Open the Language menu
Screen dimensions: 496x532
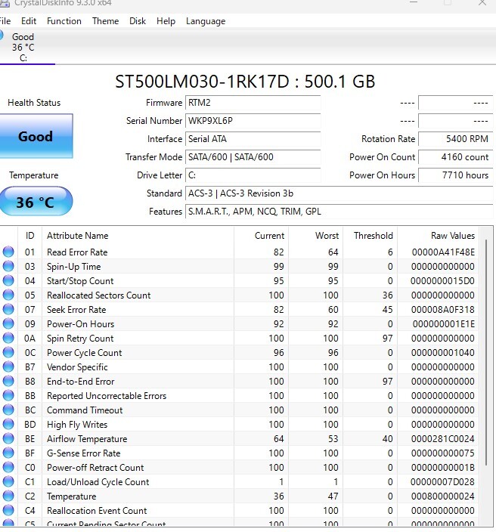[x=205, y=21]
